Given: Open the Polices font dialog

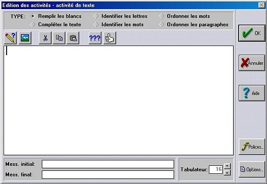Looking at the screenshot, I should [x=252, y=147].
